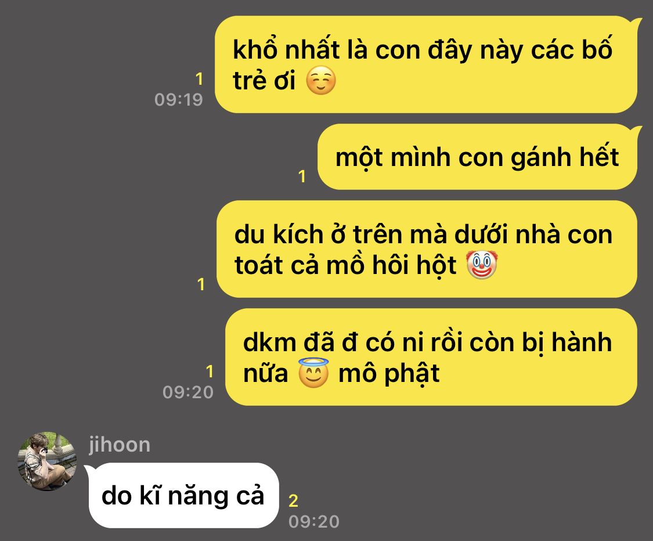
Task: Select the 'dkm đã đ có ni' message
Action: click(431, 357)
